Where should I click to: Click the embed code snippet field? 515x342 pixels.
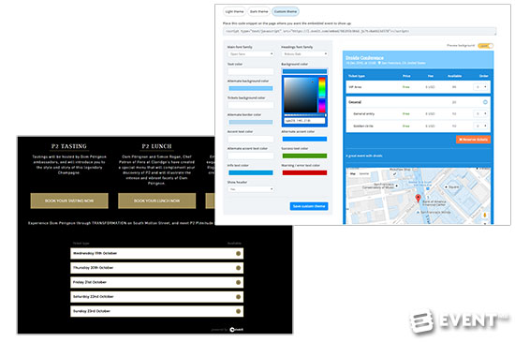click(360, 31)
